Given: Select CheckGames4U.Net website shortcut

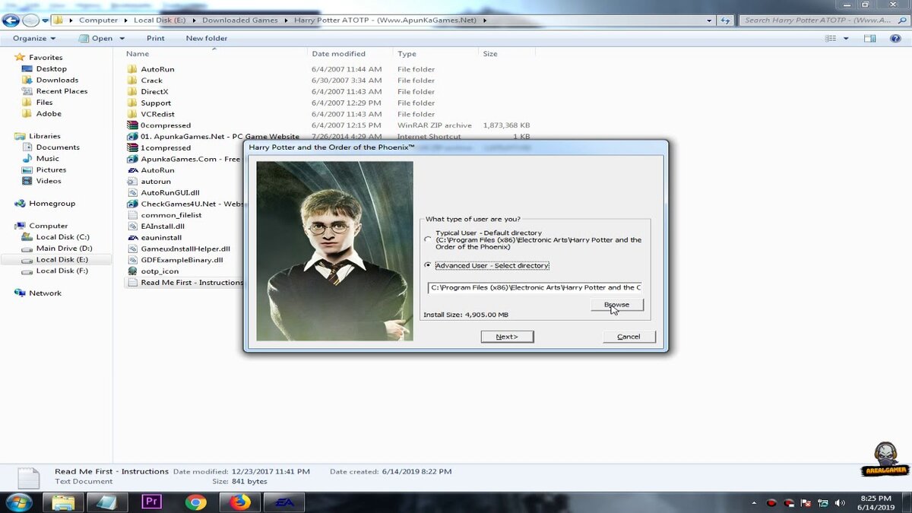Looking at the screenshot, I should point(192,204).
